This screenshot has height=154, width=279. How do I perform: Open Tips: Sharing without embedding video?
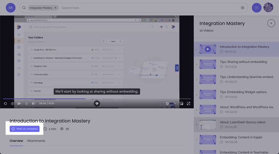click(x=237, y=64)
